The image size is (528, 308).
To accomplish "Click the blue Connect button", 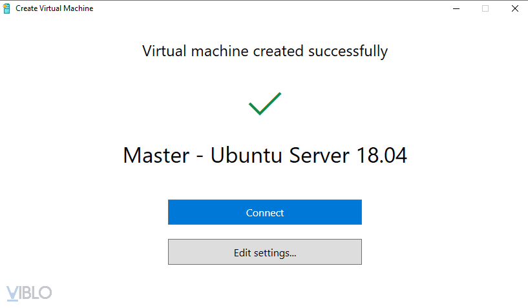I will [x=264, y=212].
